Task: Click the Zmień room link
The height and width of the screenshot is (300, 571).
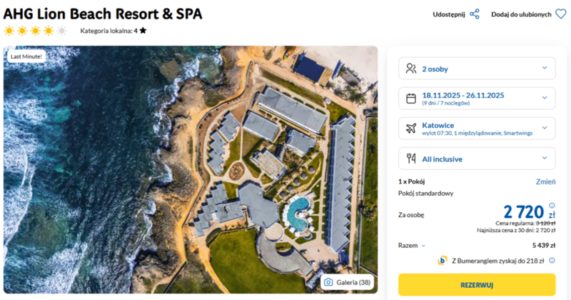Action: click(x=545, y=182)
